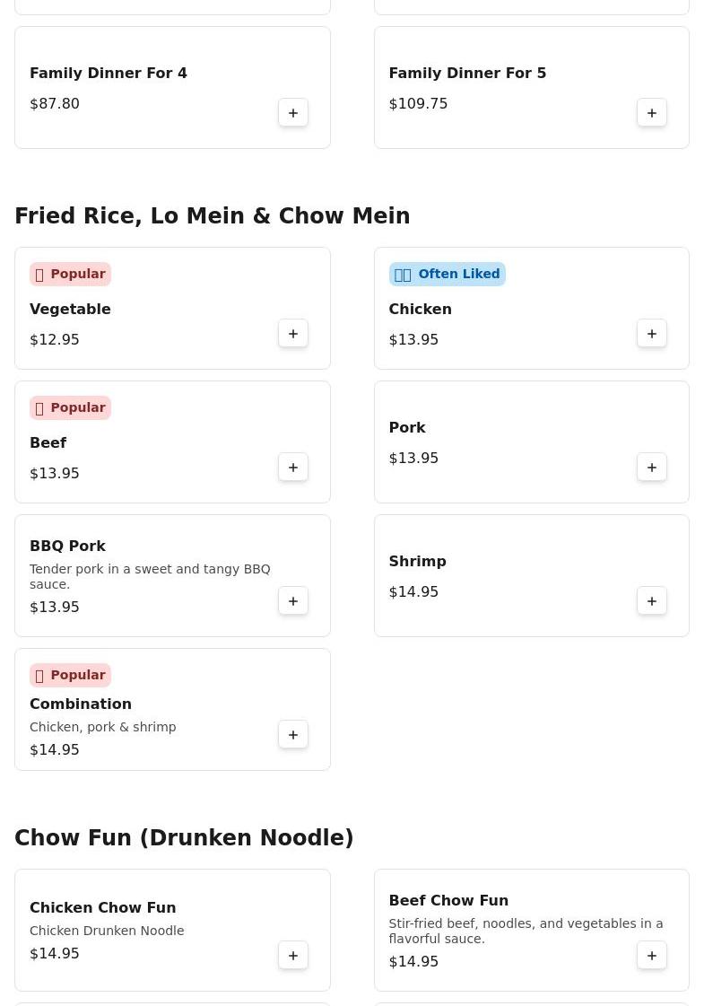This screenshot has height=1006, width=704.
Task: Open Combination item details
Action: [x=81, y=704]
